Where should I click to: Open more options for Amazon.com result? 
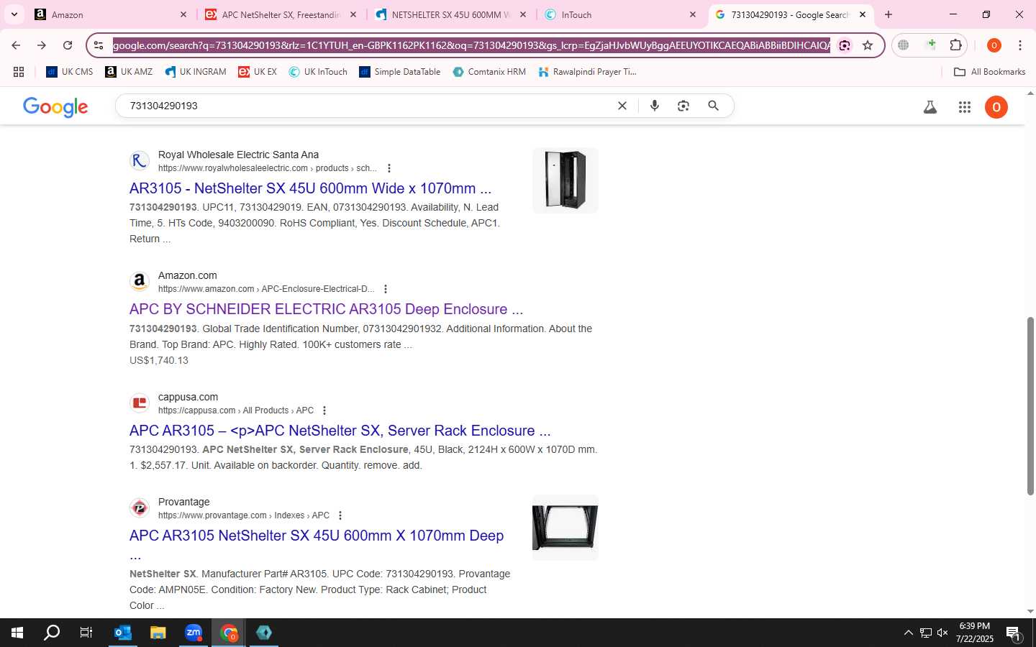point(386,289)
